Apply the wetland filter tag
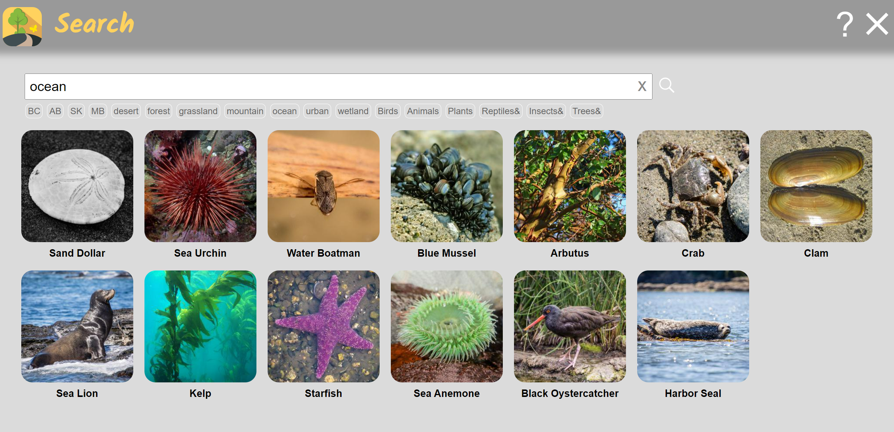This screenshot has width=894, height=432. coord(353,111)
